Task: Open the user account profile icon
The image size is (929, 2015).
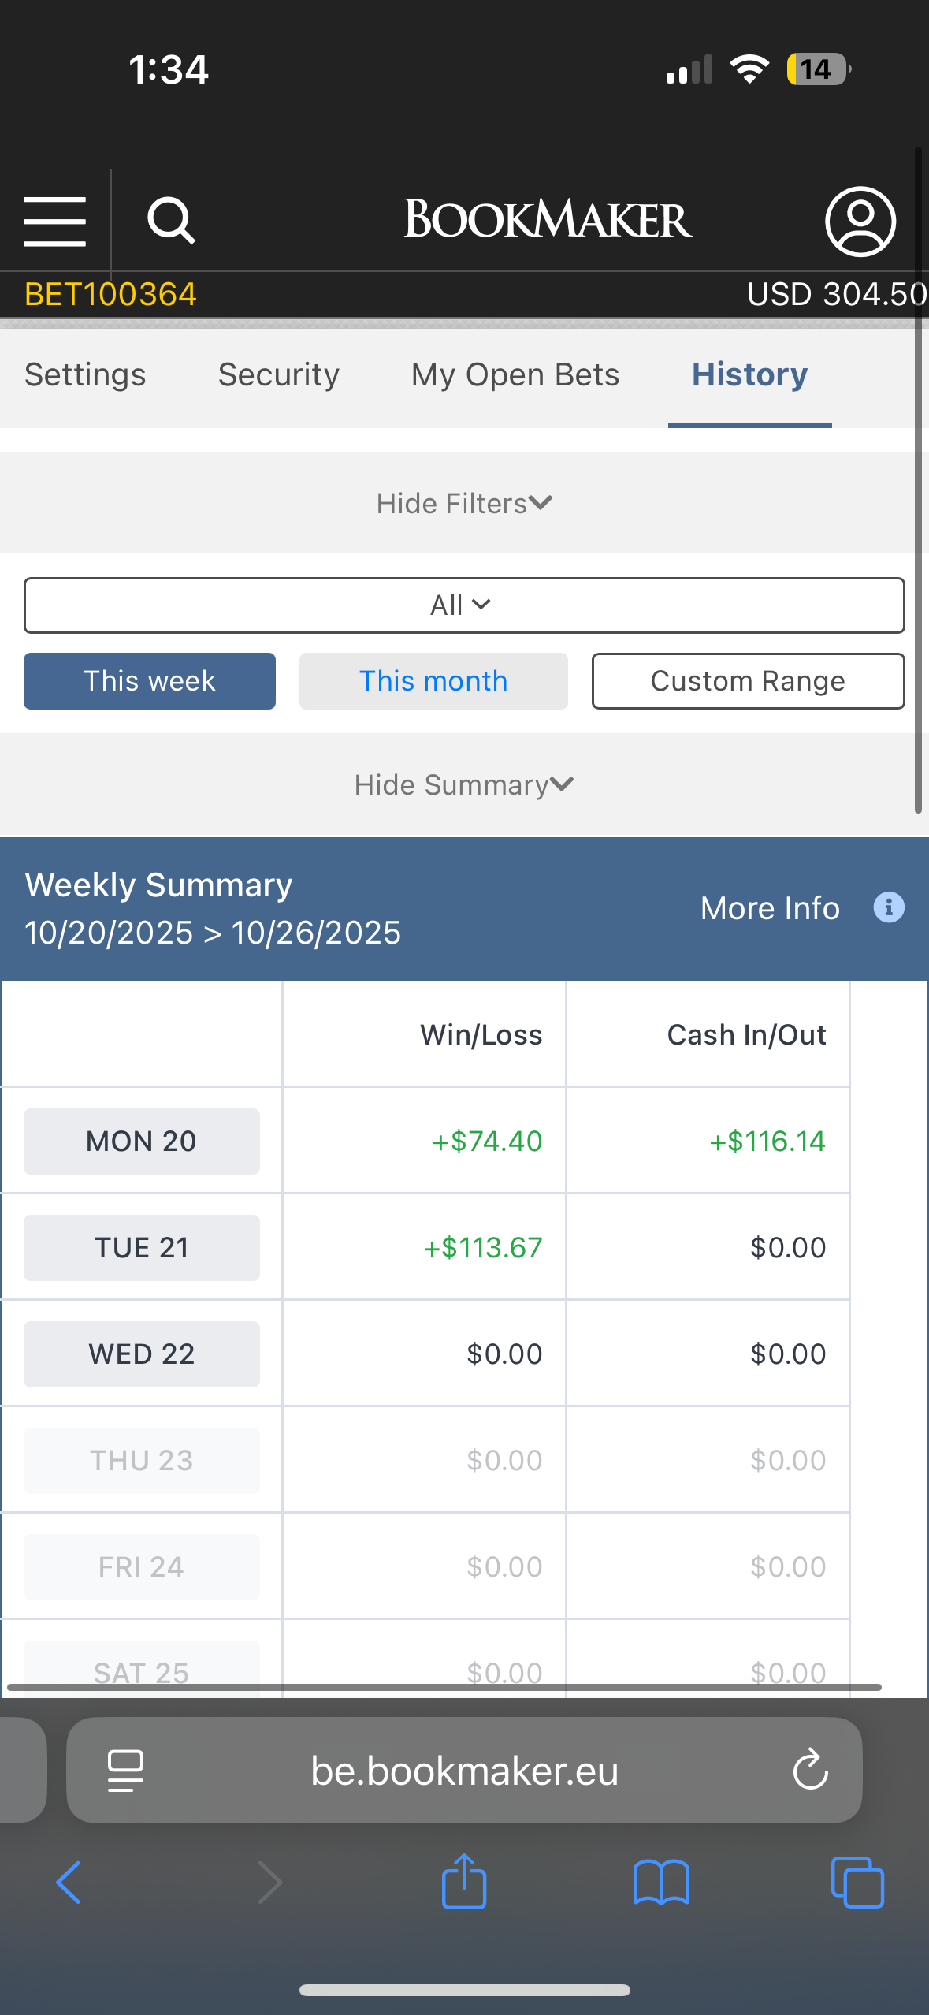Action: [x=860, y=222]
